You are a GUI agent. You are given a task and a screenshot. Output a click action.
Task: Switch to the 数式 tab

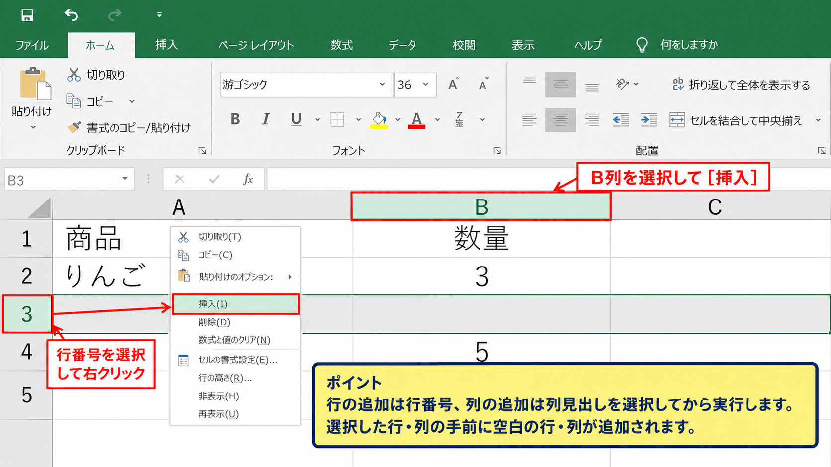click(341, 45)
